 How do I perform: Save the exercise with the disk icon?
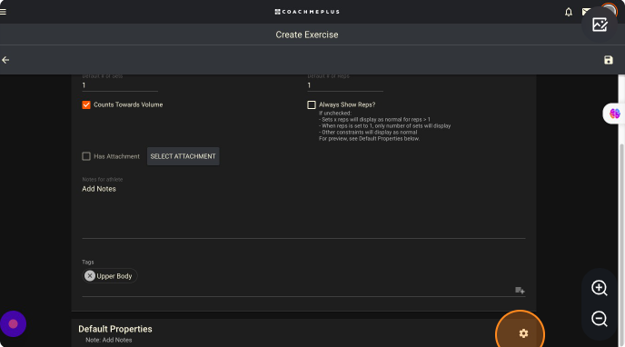coord(609,60)
